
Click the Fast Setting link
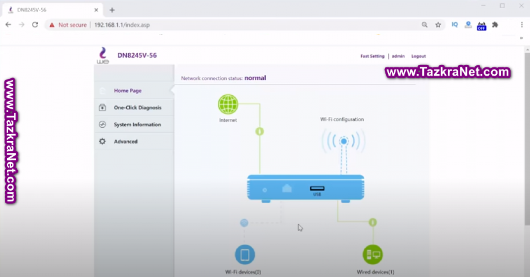[x=372, y=56]
